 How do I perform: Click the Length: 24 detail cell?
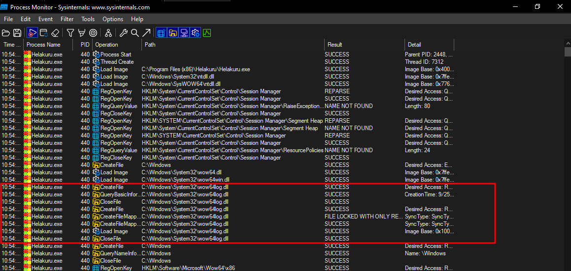(x=417, y=150)
